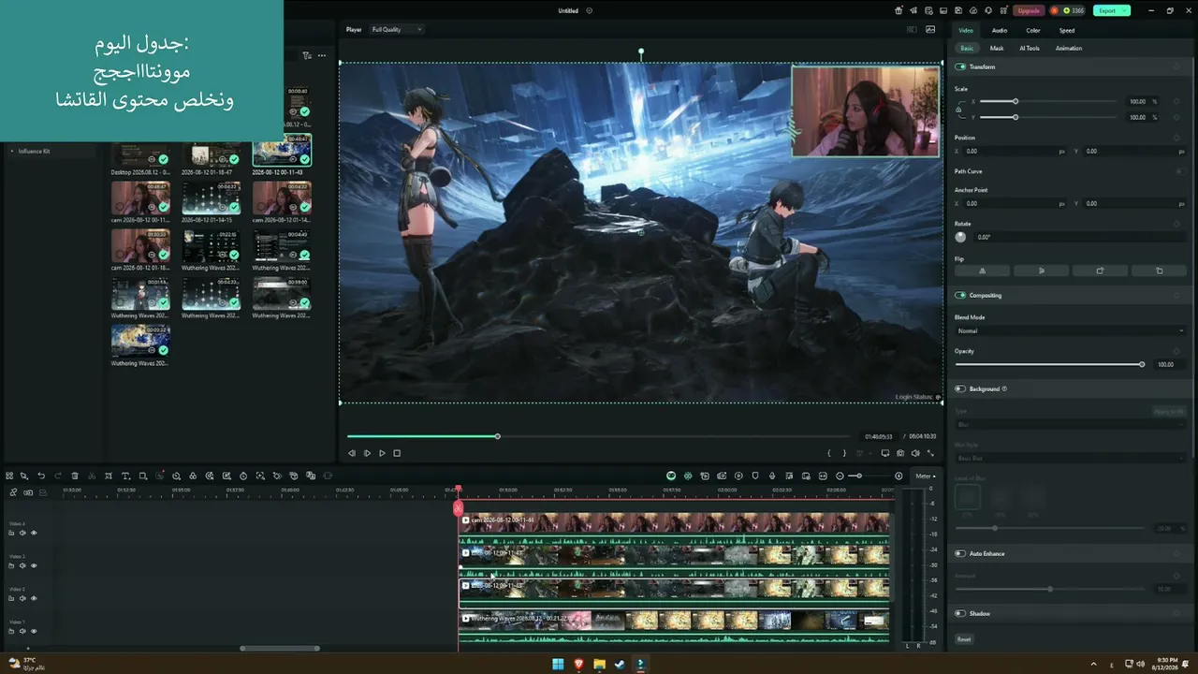Set Mark In with the left brace icon

[x=829, y=453]
